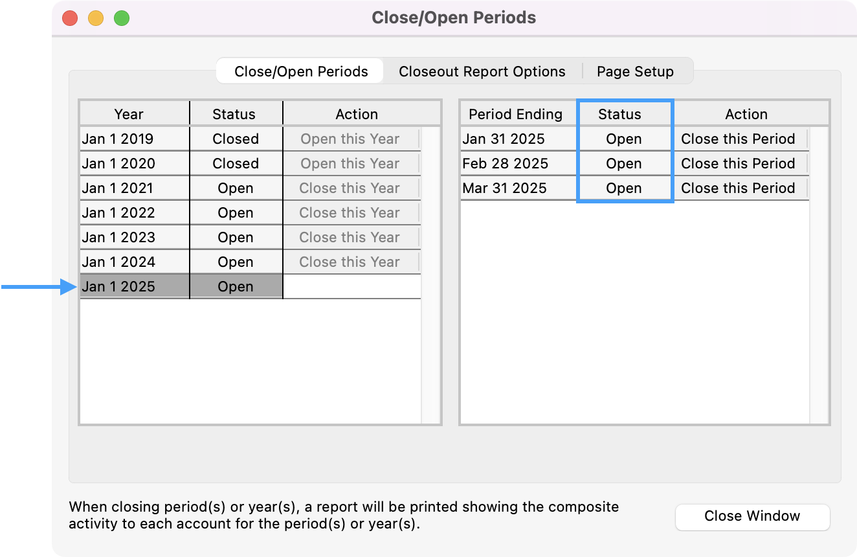Click Open this Year for 2020

tap(350, 164)
